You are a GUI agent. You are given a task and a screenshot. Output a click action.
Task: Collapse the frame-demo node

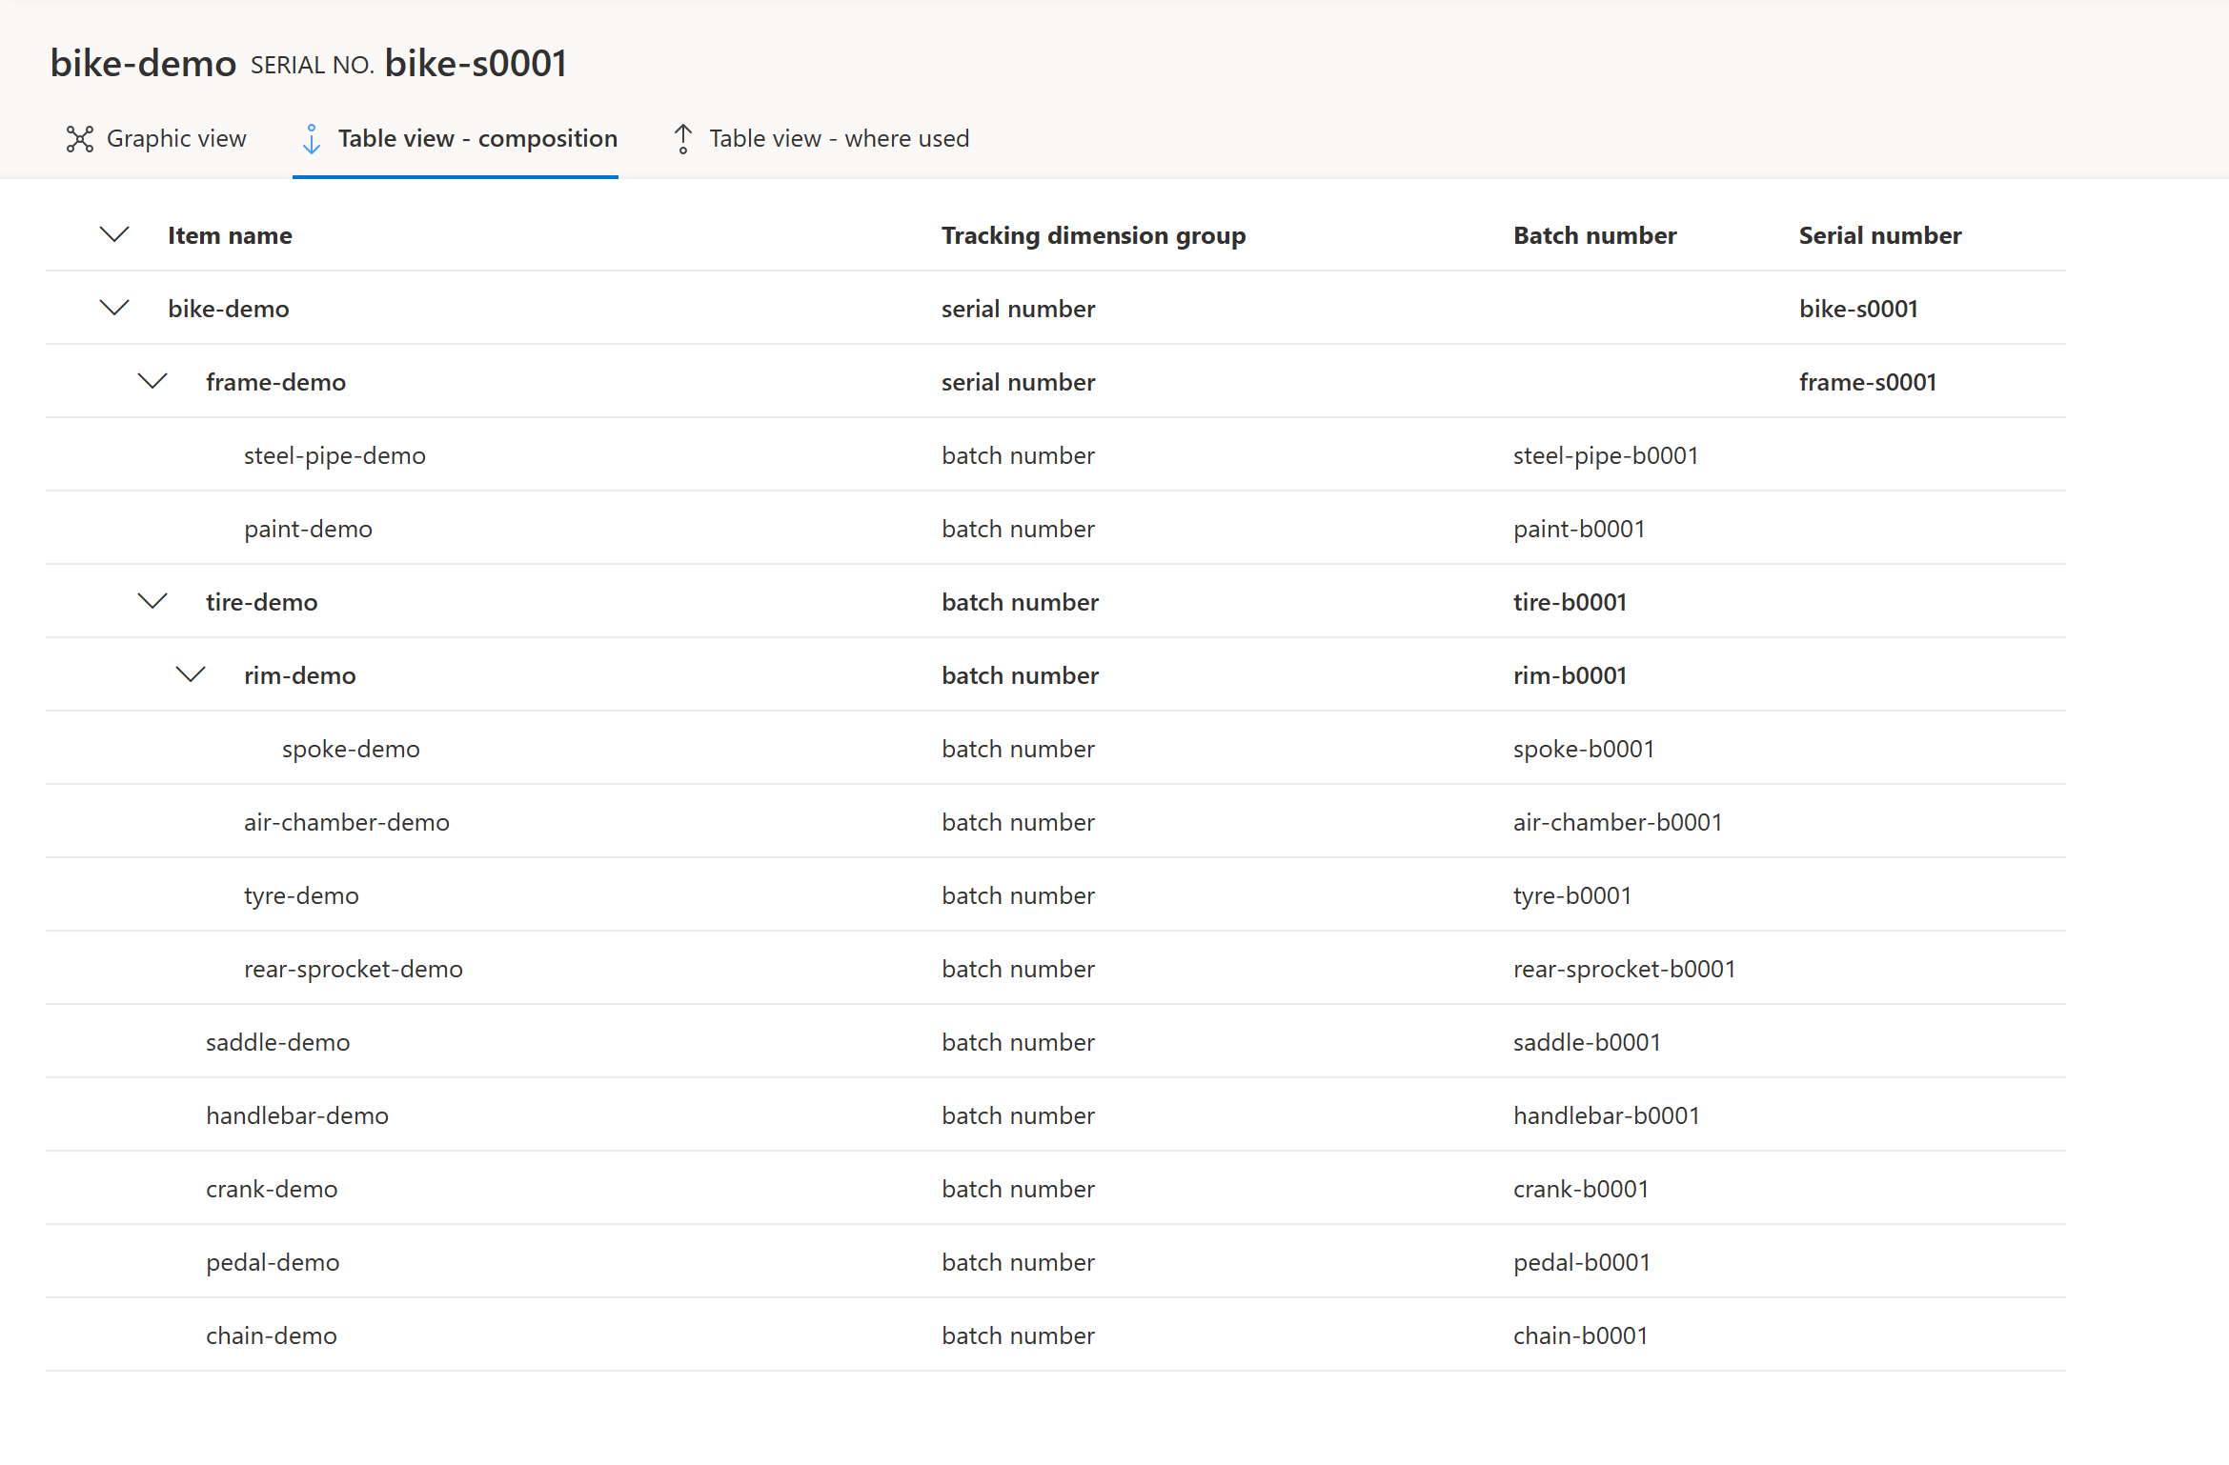152,381
